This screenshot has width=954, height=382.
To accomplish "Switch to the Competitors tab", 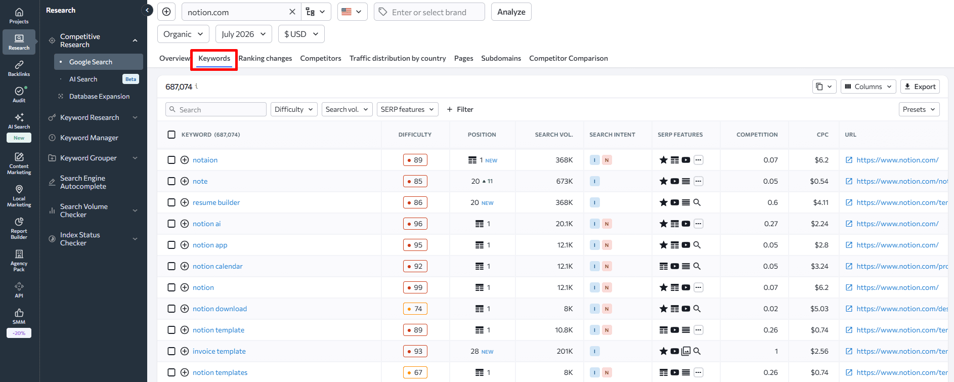I will point(321,58).
